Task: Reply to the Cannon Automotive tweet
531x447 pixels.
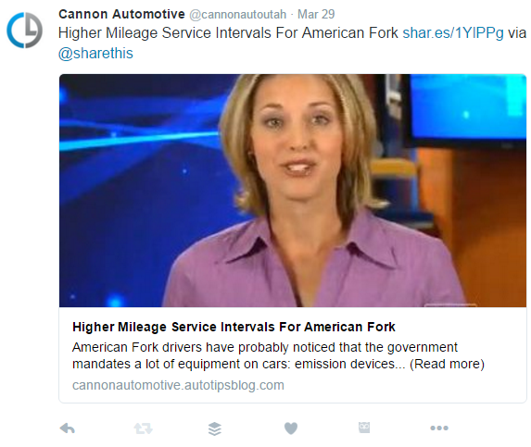Action: tap(68, 428)
